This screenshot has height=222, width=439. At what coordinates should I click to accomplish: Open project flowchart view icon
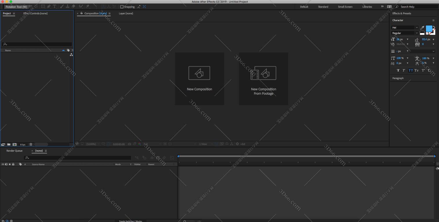pyautogui.click(x=71, y=54)
